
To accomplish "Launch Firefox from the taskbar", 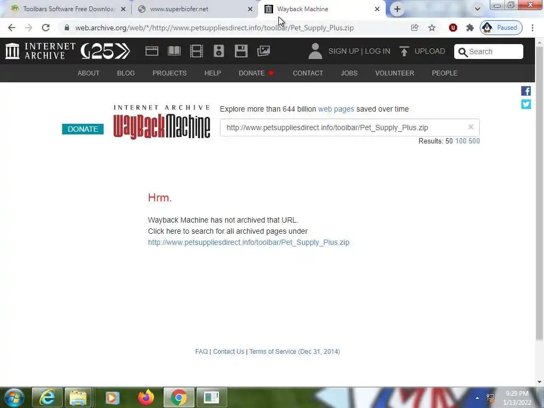I will click(146, 397).
